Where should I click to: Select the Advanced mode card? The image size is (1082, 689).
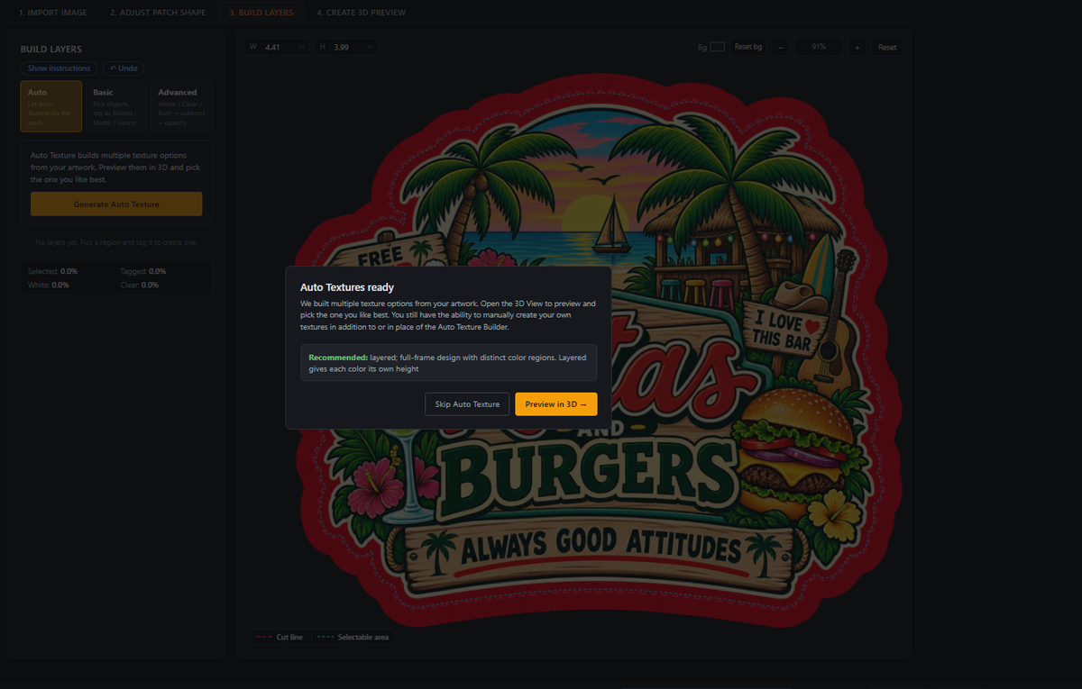click(x=181, y=106)
